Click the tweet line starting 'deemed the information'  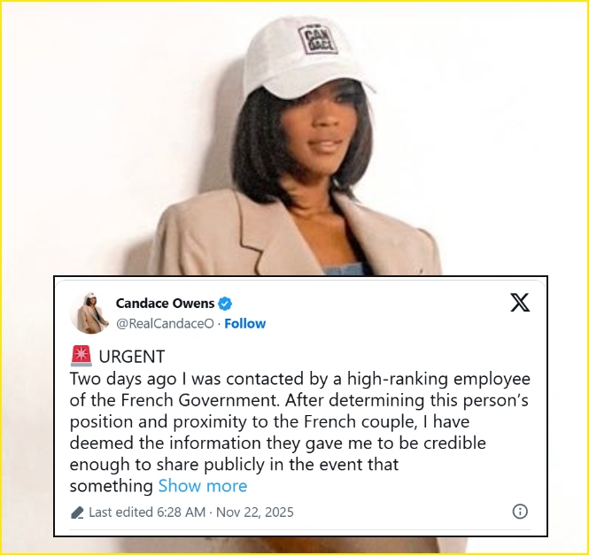[278, 443]
